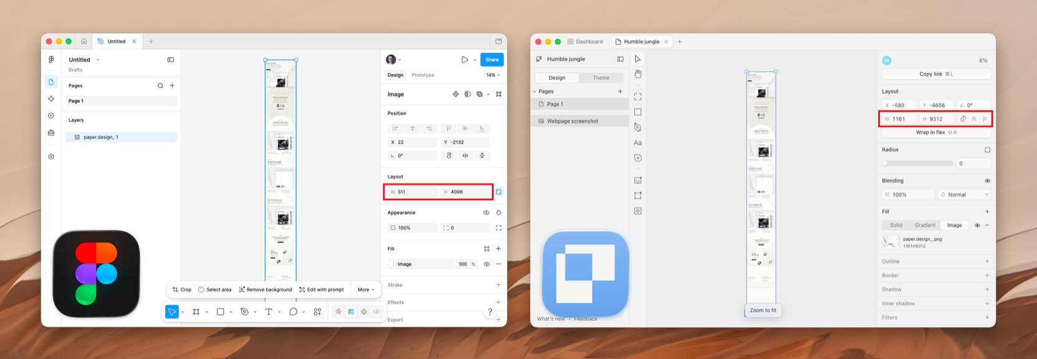Open the Actions tool in Figma toolbar
Viewport: 1037px width, 359px height.
tap(317, 312)
